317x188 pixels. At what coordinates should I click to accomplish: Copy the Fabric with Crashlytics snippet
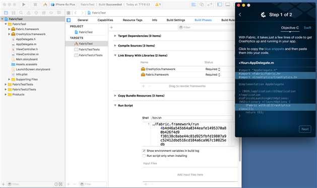pos(275,107)
